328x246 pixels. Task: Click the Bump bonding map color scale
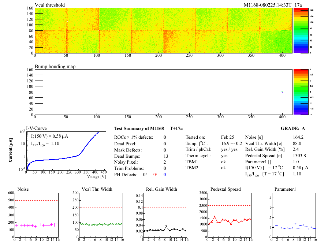(x=301, y=92)
